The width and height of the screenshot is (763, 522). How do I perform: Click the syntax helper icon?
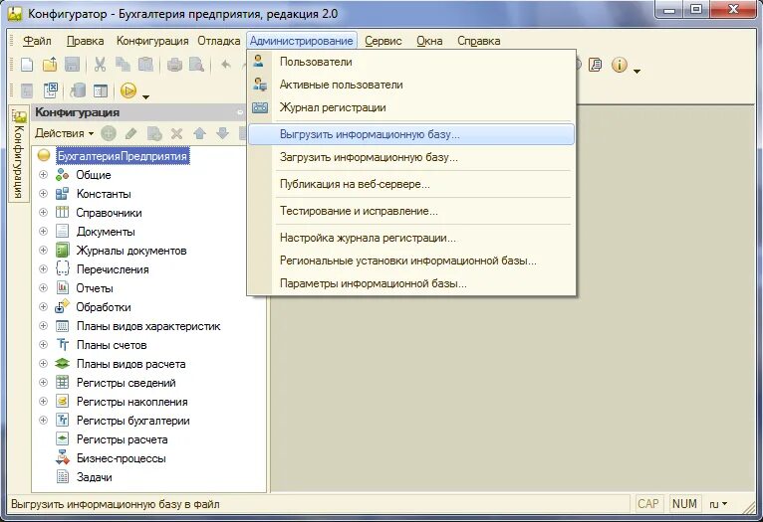595,65
